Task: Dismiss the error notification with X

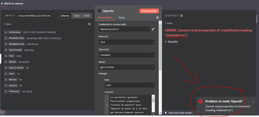Action: pyautogui.click(x=253, y=101)
